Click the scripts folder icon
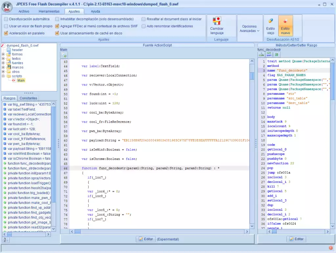 coord(9,76)
